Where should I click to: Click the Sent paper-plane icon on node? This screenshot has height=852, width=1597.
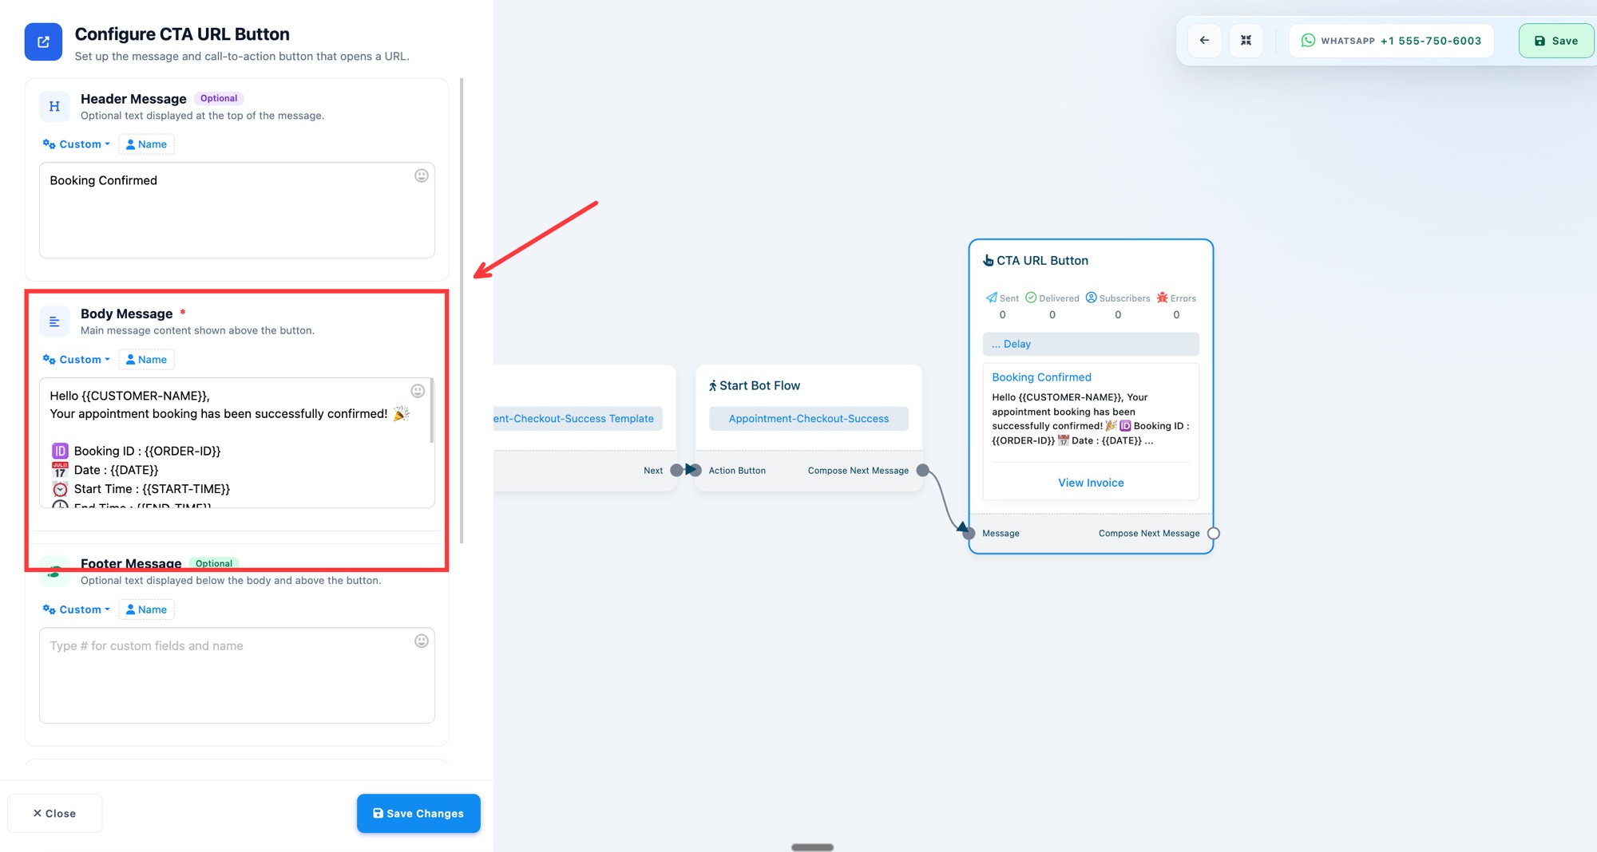(991, 298)
